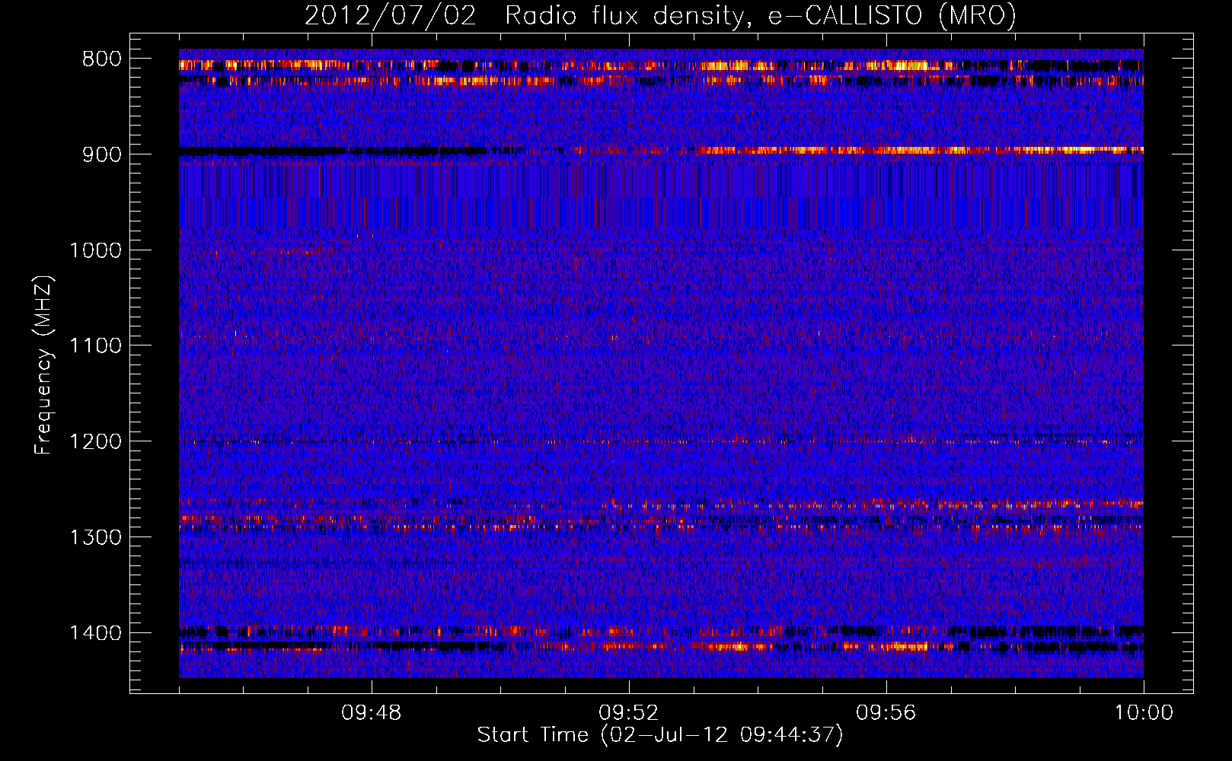
Task: Click the 10:00 time tick label
Action: coord(1144,713)
